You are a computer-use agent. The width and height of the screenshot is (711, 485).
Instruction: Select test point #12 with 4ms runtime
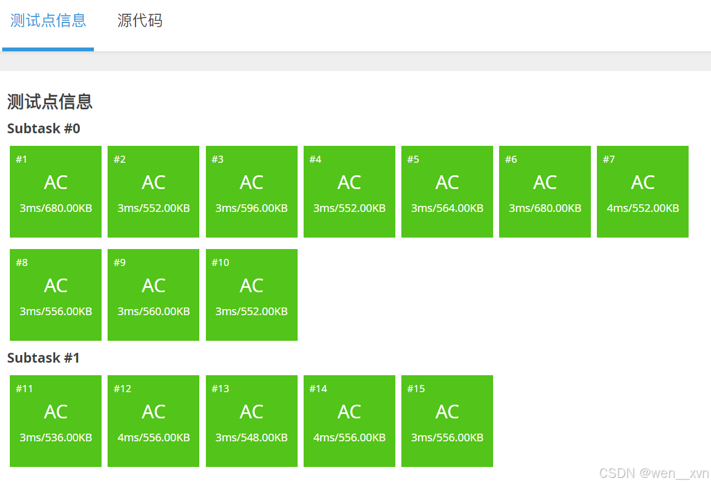click(153, 421)
